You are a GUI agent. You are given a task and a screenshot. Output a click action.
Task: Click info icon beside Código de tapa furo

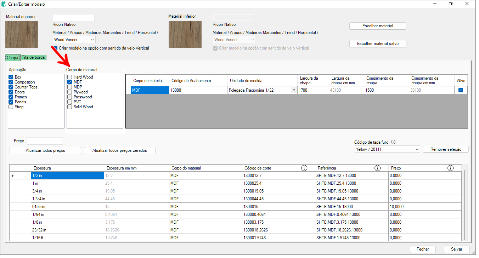tap(393, 142)
